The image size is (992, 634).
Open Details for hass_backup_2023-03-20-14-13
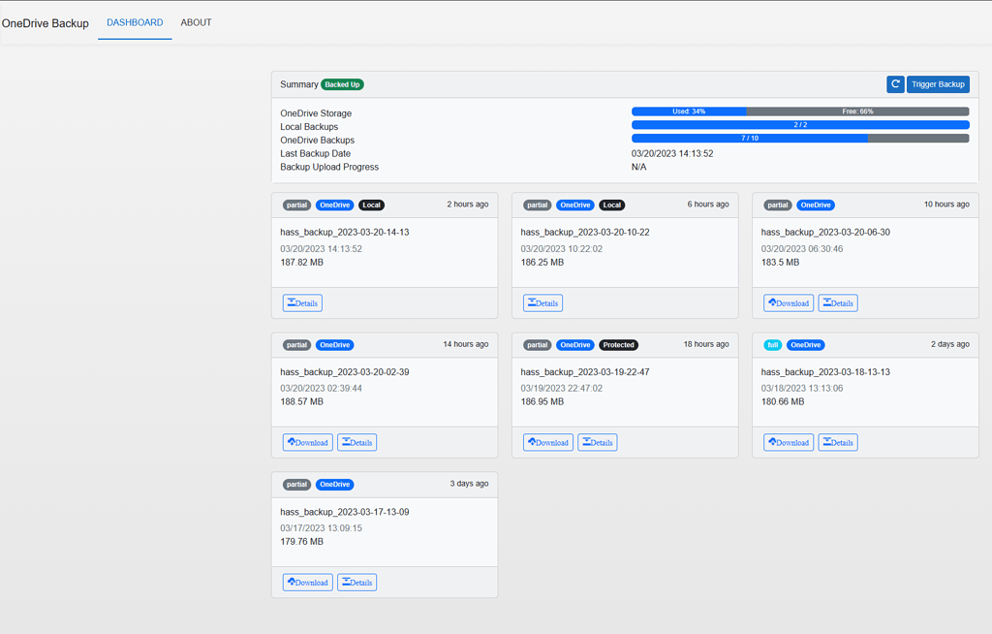coord(301,302)
